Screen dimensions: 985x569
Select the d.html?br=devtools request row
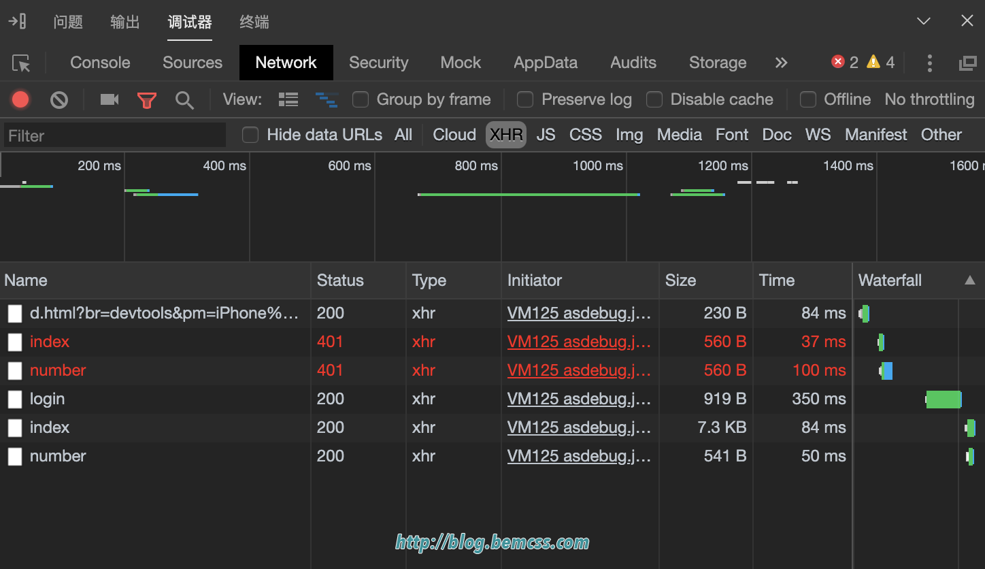click(492, 314)
